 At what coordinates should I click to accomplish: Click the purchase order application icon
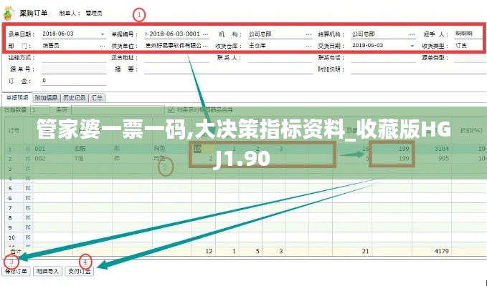(9, 13)
